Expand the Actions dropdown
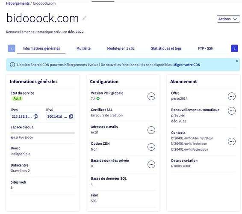Screen dimensions: 242x214 [x=228, y=19]
